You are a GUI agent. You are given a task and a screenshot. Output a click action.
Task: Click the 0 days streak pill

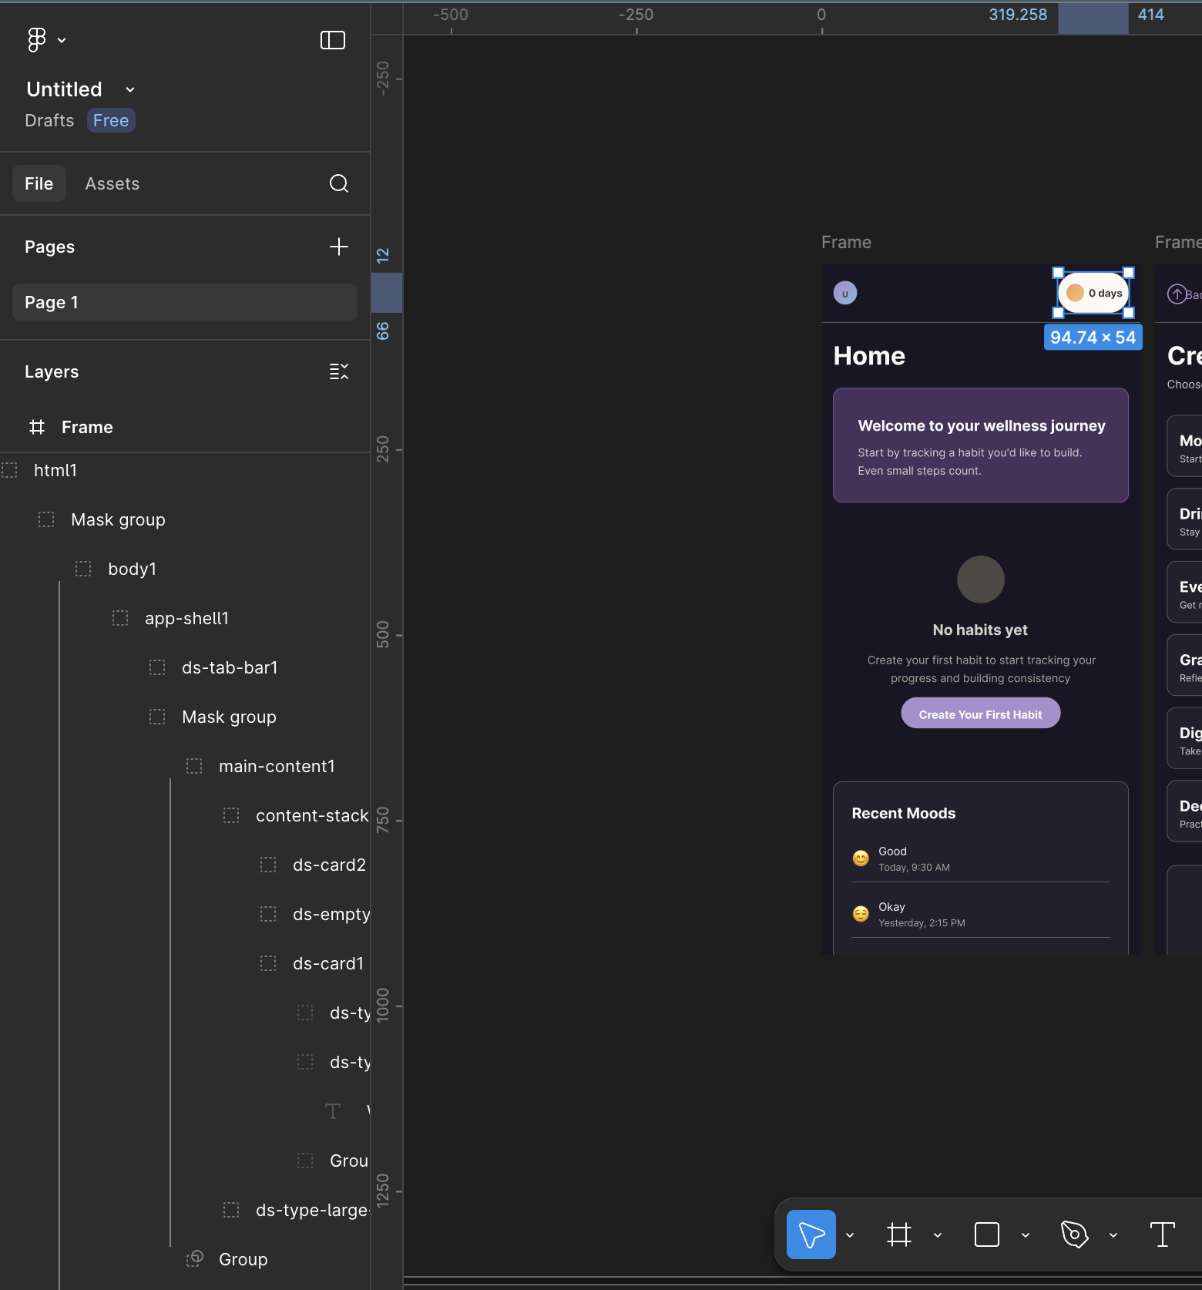(x=1093, y=293)
